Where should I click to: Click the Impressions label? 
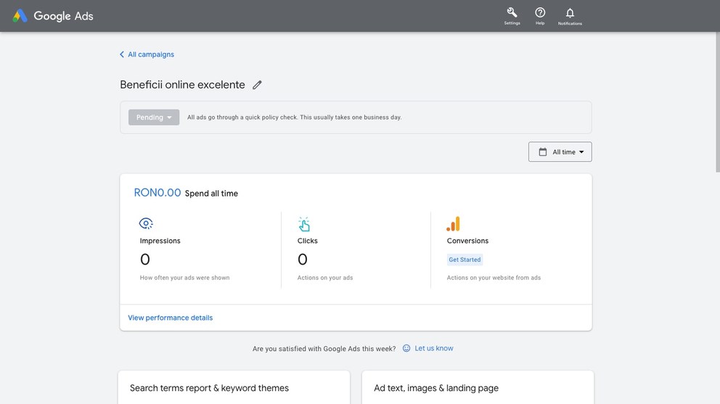[x=160, y=241]
